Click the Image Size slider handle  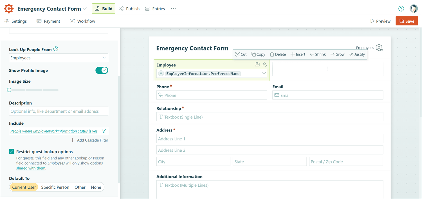tap(9, 90)
